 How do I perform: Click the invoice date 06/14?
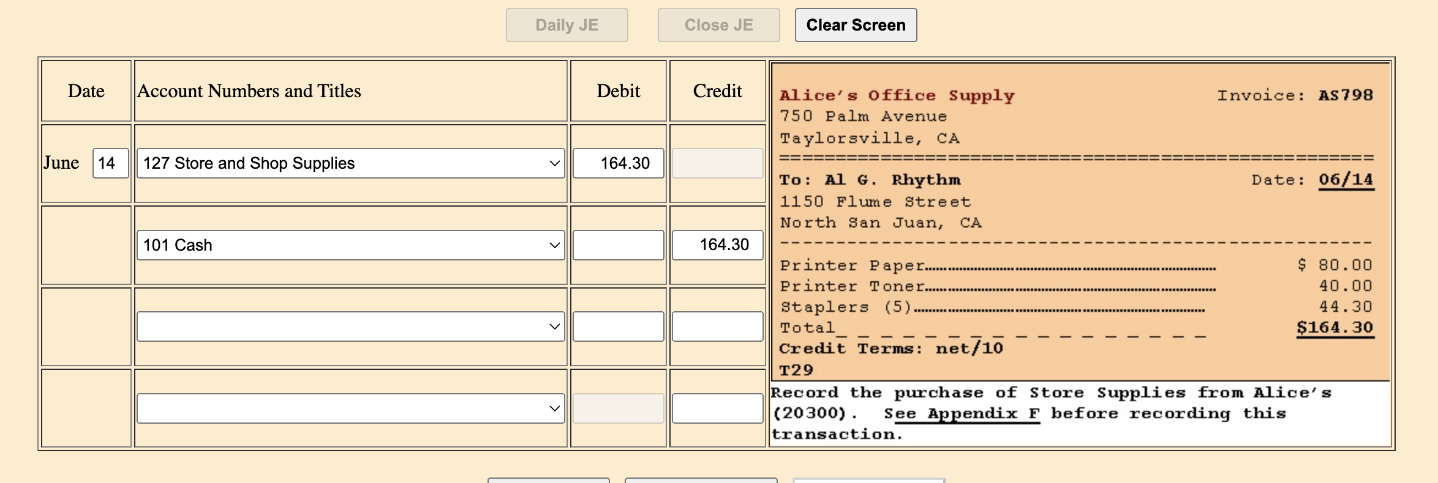(x=1346, y=180)
